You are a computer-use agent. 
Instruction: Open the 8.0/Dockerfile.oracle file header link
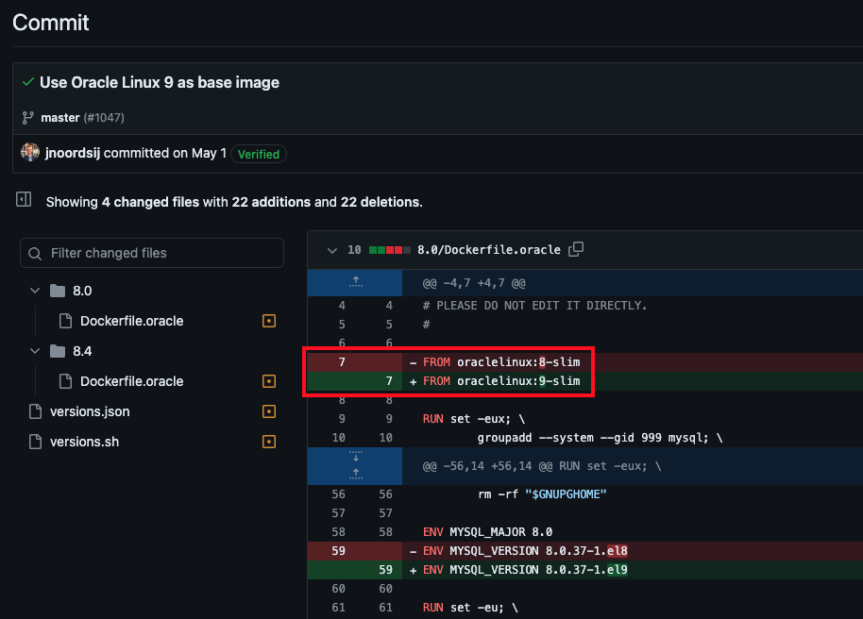[489, 250]
